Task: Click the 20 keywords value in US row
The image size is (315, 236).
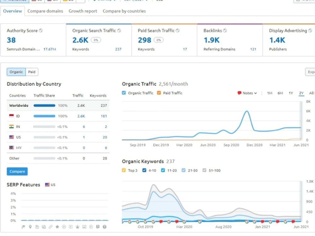Action: coord(105,137)
